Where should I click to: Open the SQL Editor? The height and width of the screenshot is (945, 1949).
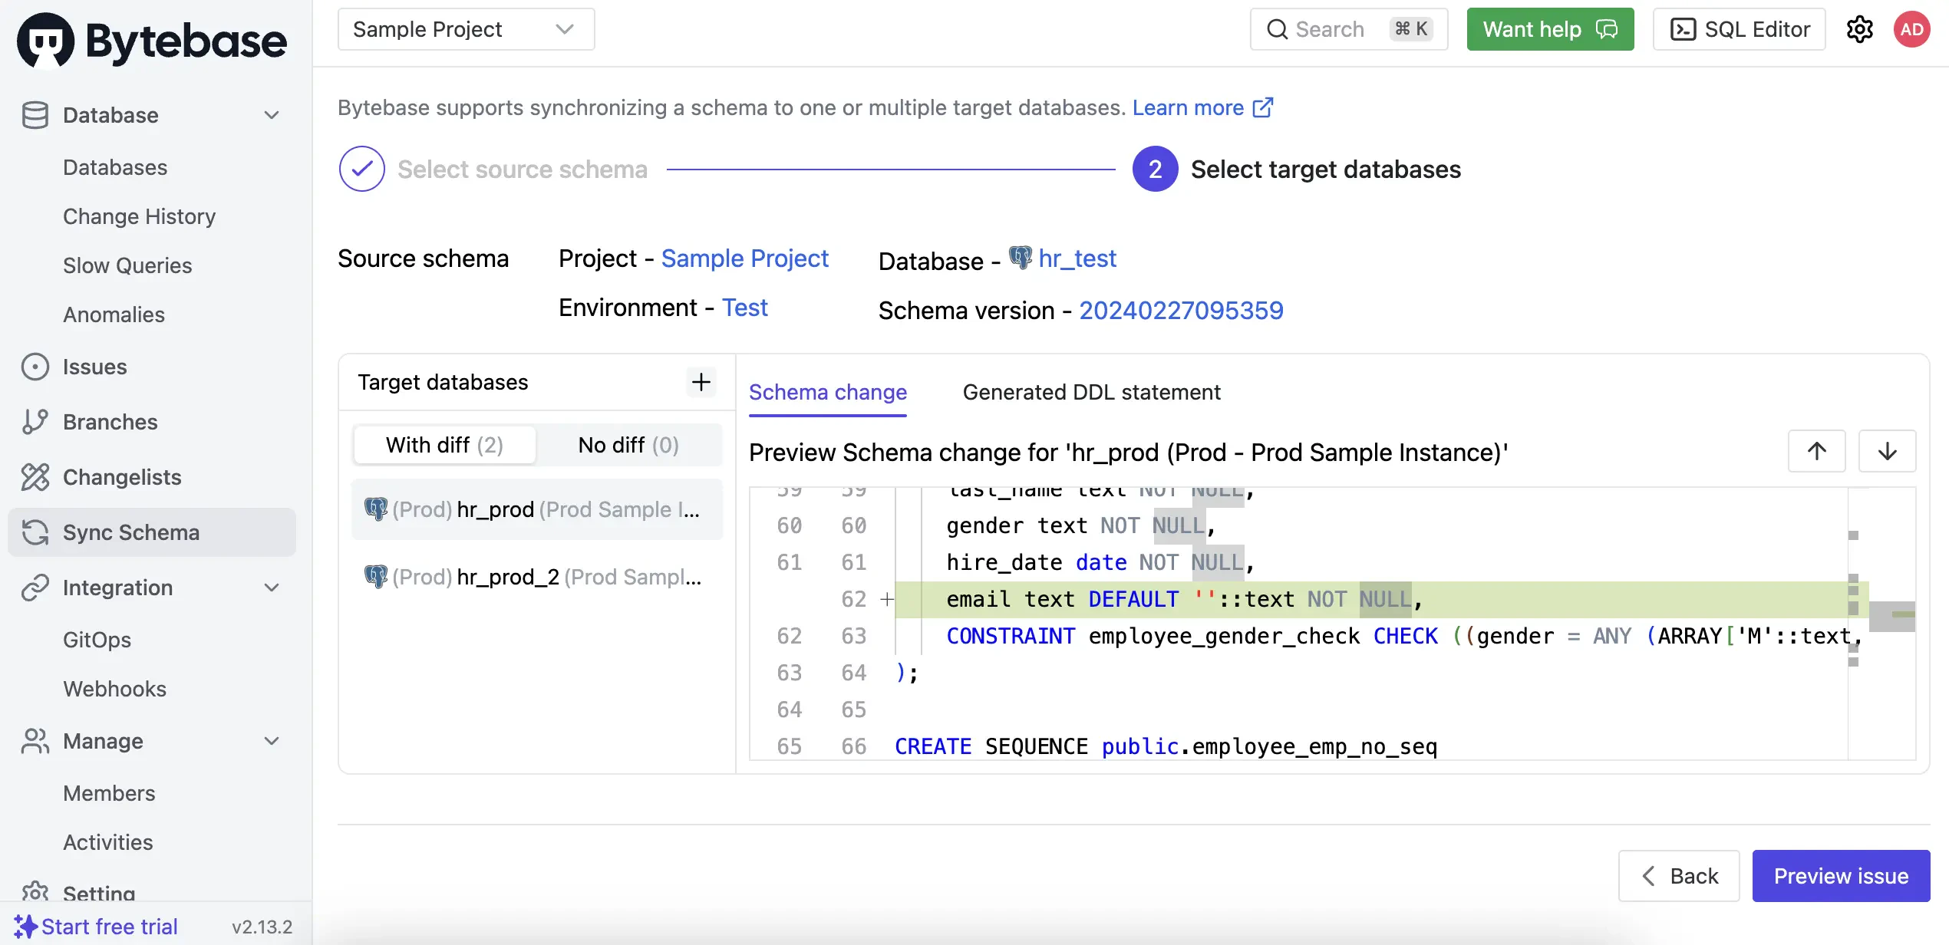coord(1739,29)
